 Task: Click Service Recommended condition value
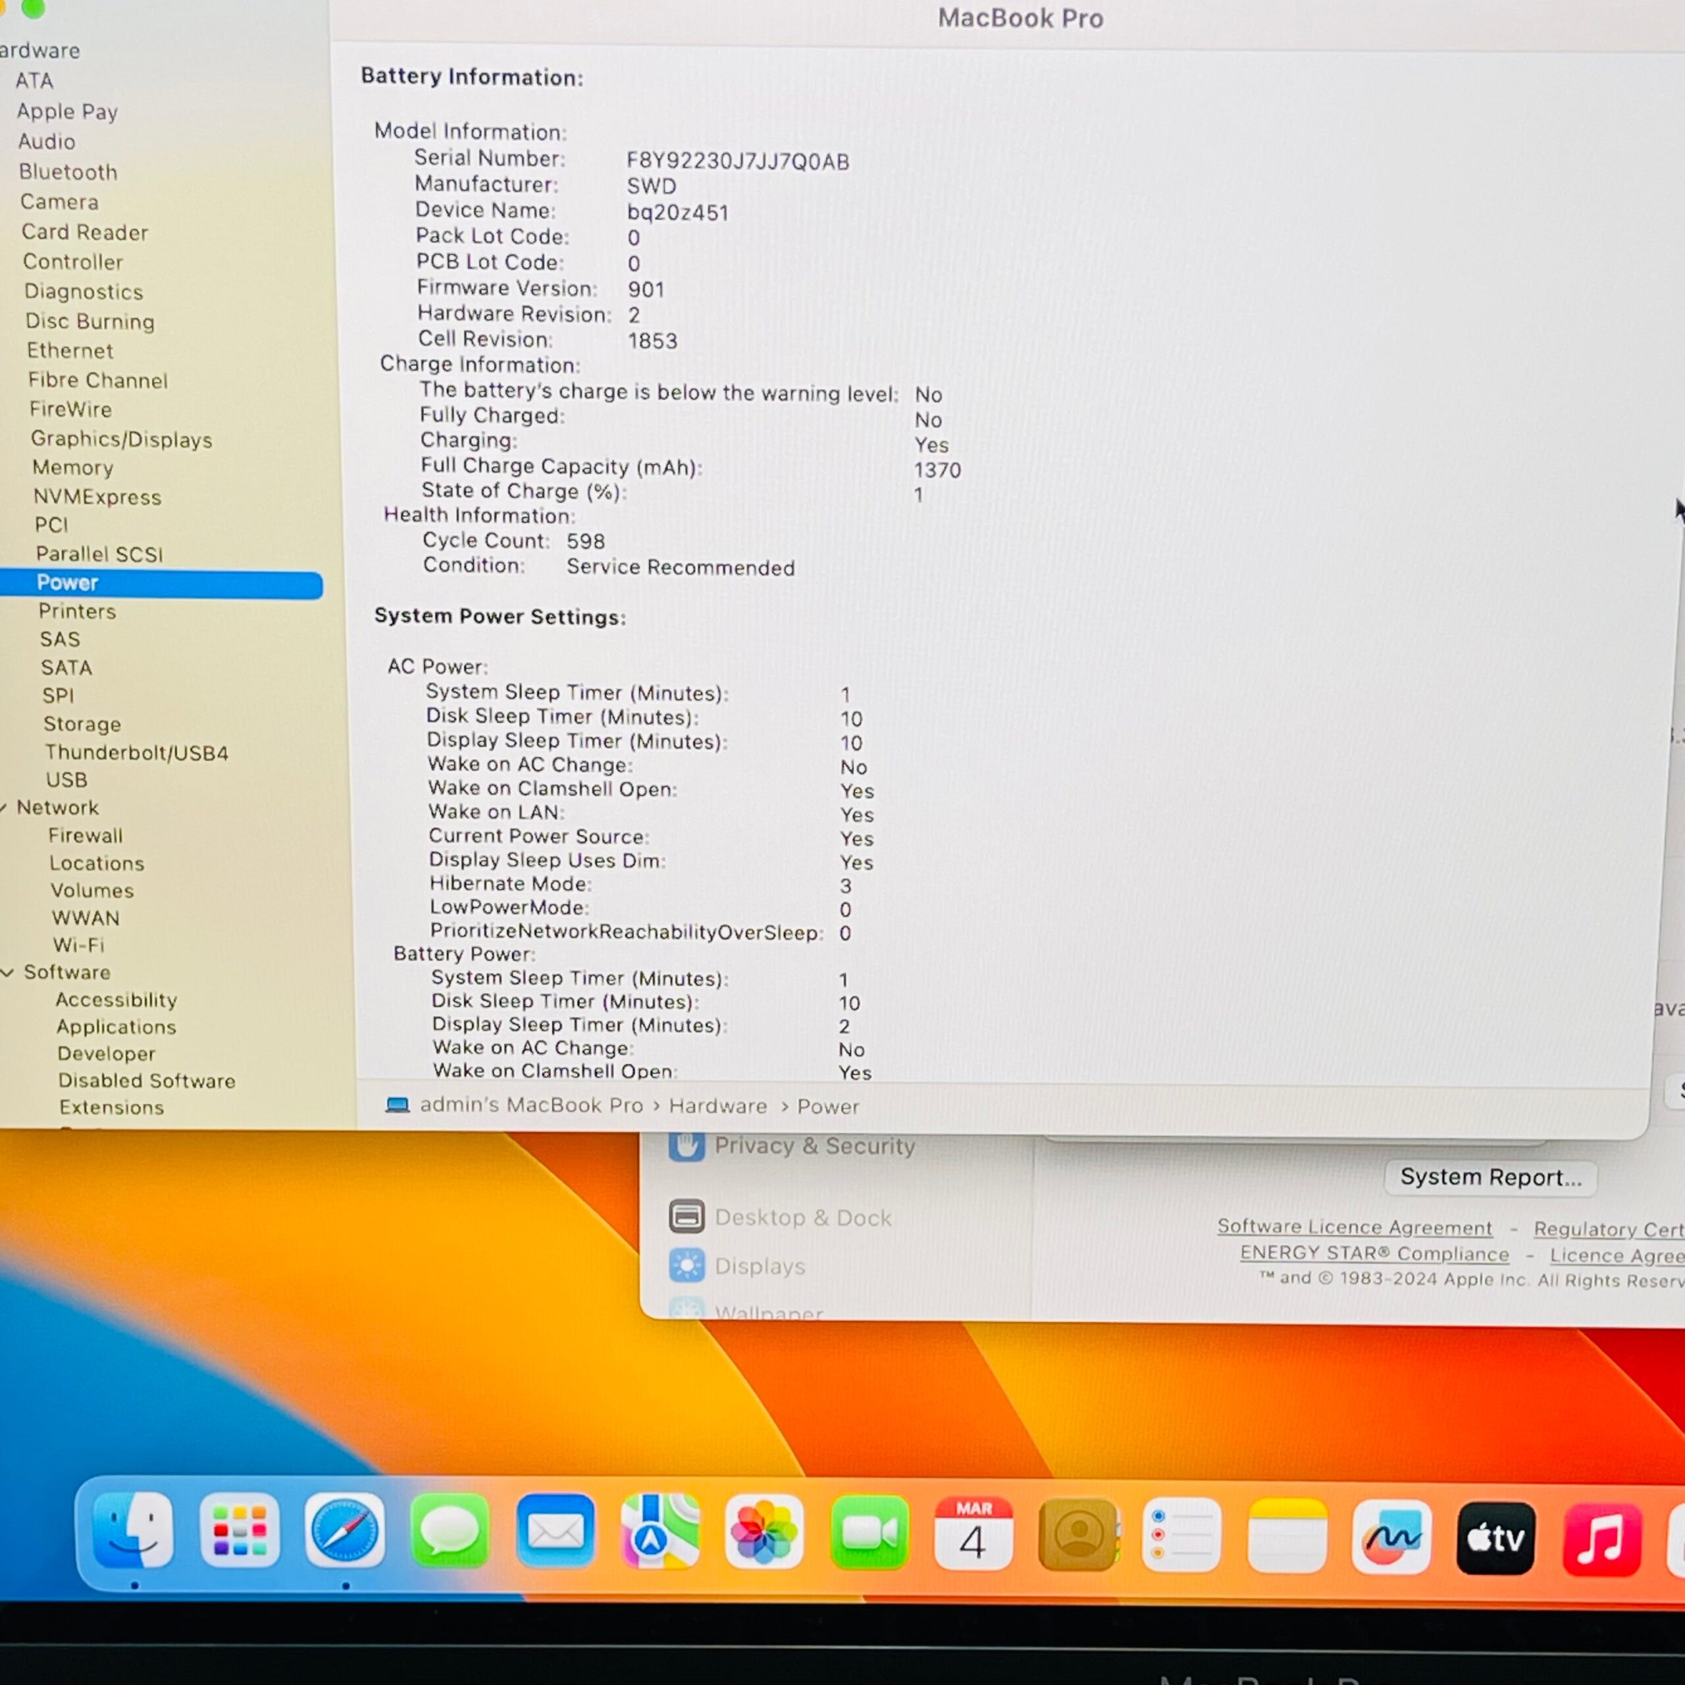(x=681, y=568)
